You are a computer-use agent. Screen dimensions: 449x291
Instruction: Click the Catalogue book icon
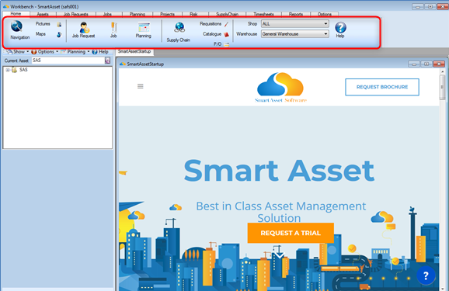pos(226,34)
